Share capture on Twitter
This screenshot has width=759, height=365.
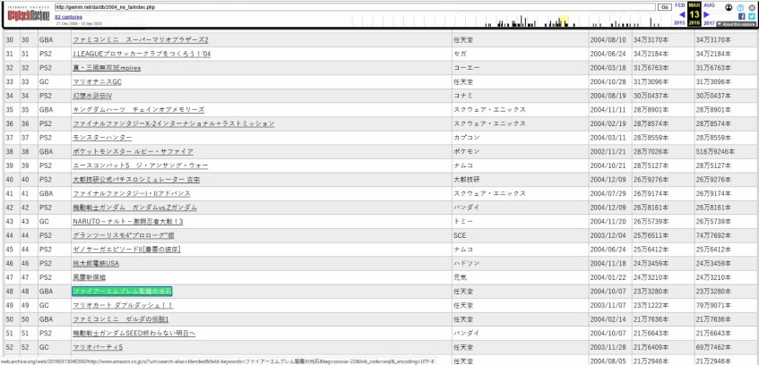pyautogui.click(x=752, y=15)
